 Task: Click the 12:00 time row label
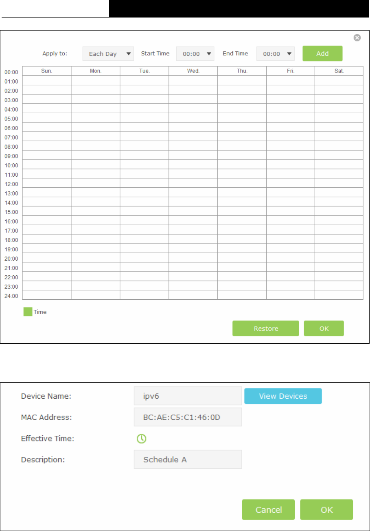(x=11, y=184)
